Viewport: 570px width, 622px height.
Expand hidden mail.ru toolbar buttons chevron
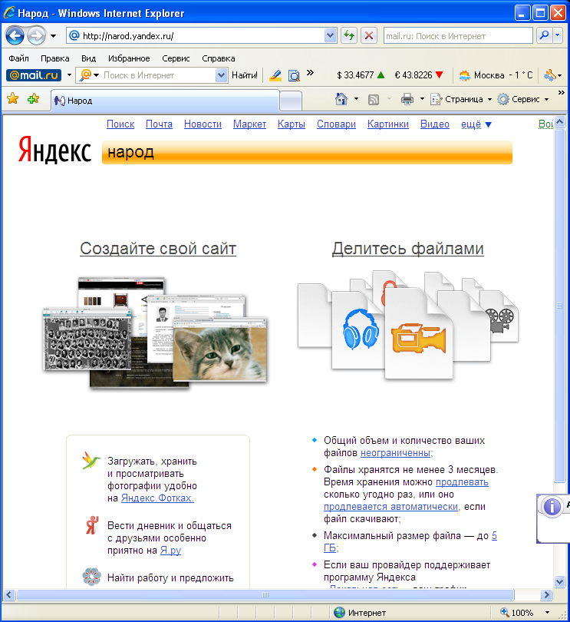click(x=310, y=72)
